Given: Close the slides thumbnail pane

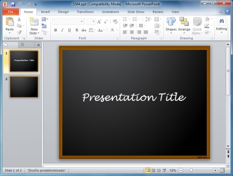Looking at the screenshot, I should tap(38, 45).
